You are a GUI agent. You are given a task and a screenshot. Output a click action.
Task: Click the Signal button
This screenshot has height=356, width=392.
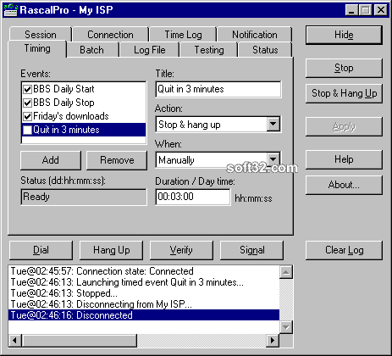[x=251, y=250]
